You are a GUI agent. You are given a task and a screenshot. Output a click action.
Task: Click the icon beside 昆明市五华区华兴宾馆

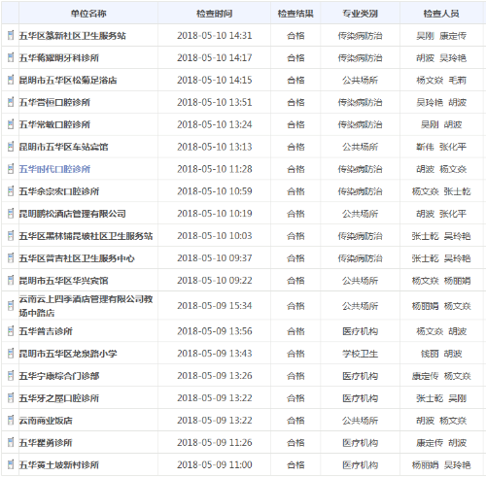11,281
